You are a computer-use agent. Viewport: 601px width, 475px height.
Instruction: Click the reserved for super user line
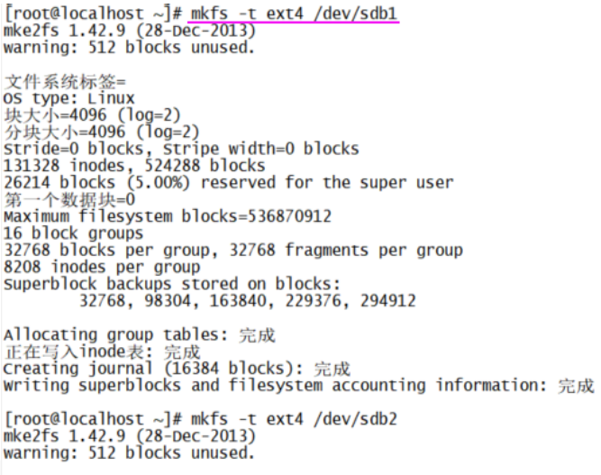click(228, 182)
